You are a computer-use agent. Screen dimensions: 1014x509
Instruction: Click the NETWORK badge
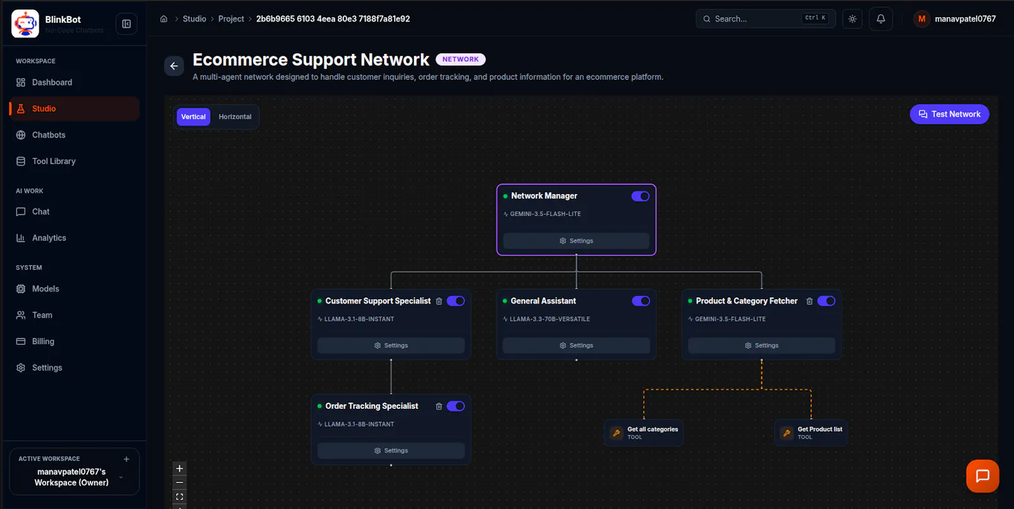click(x=461, y=59)
